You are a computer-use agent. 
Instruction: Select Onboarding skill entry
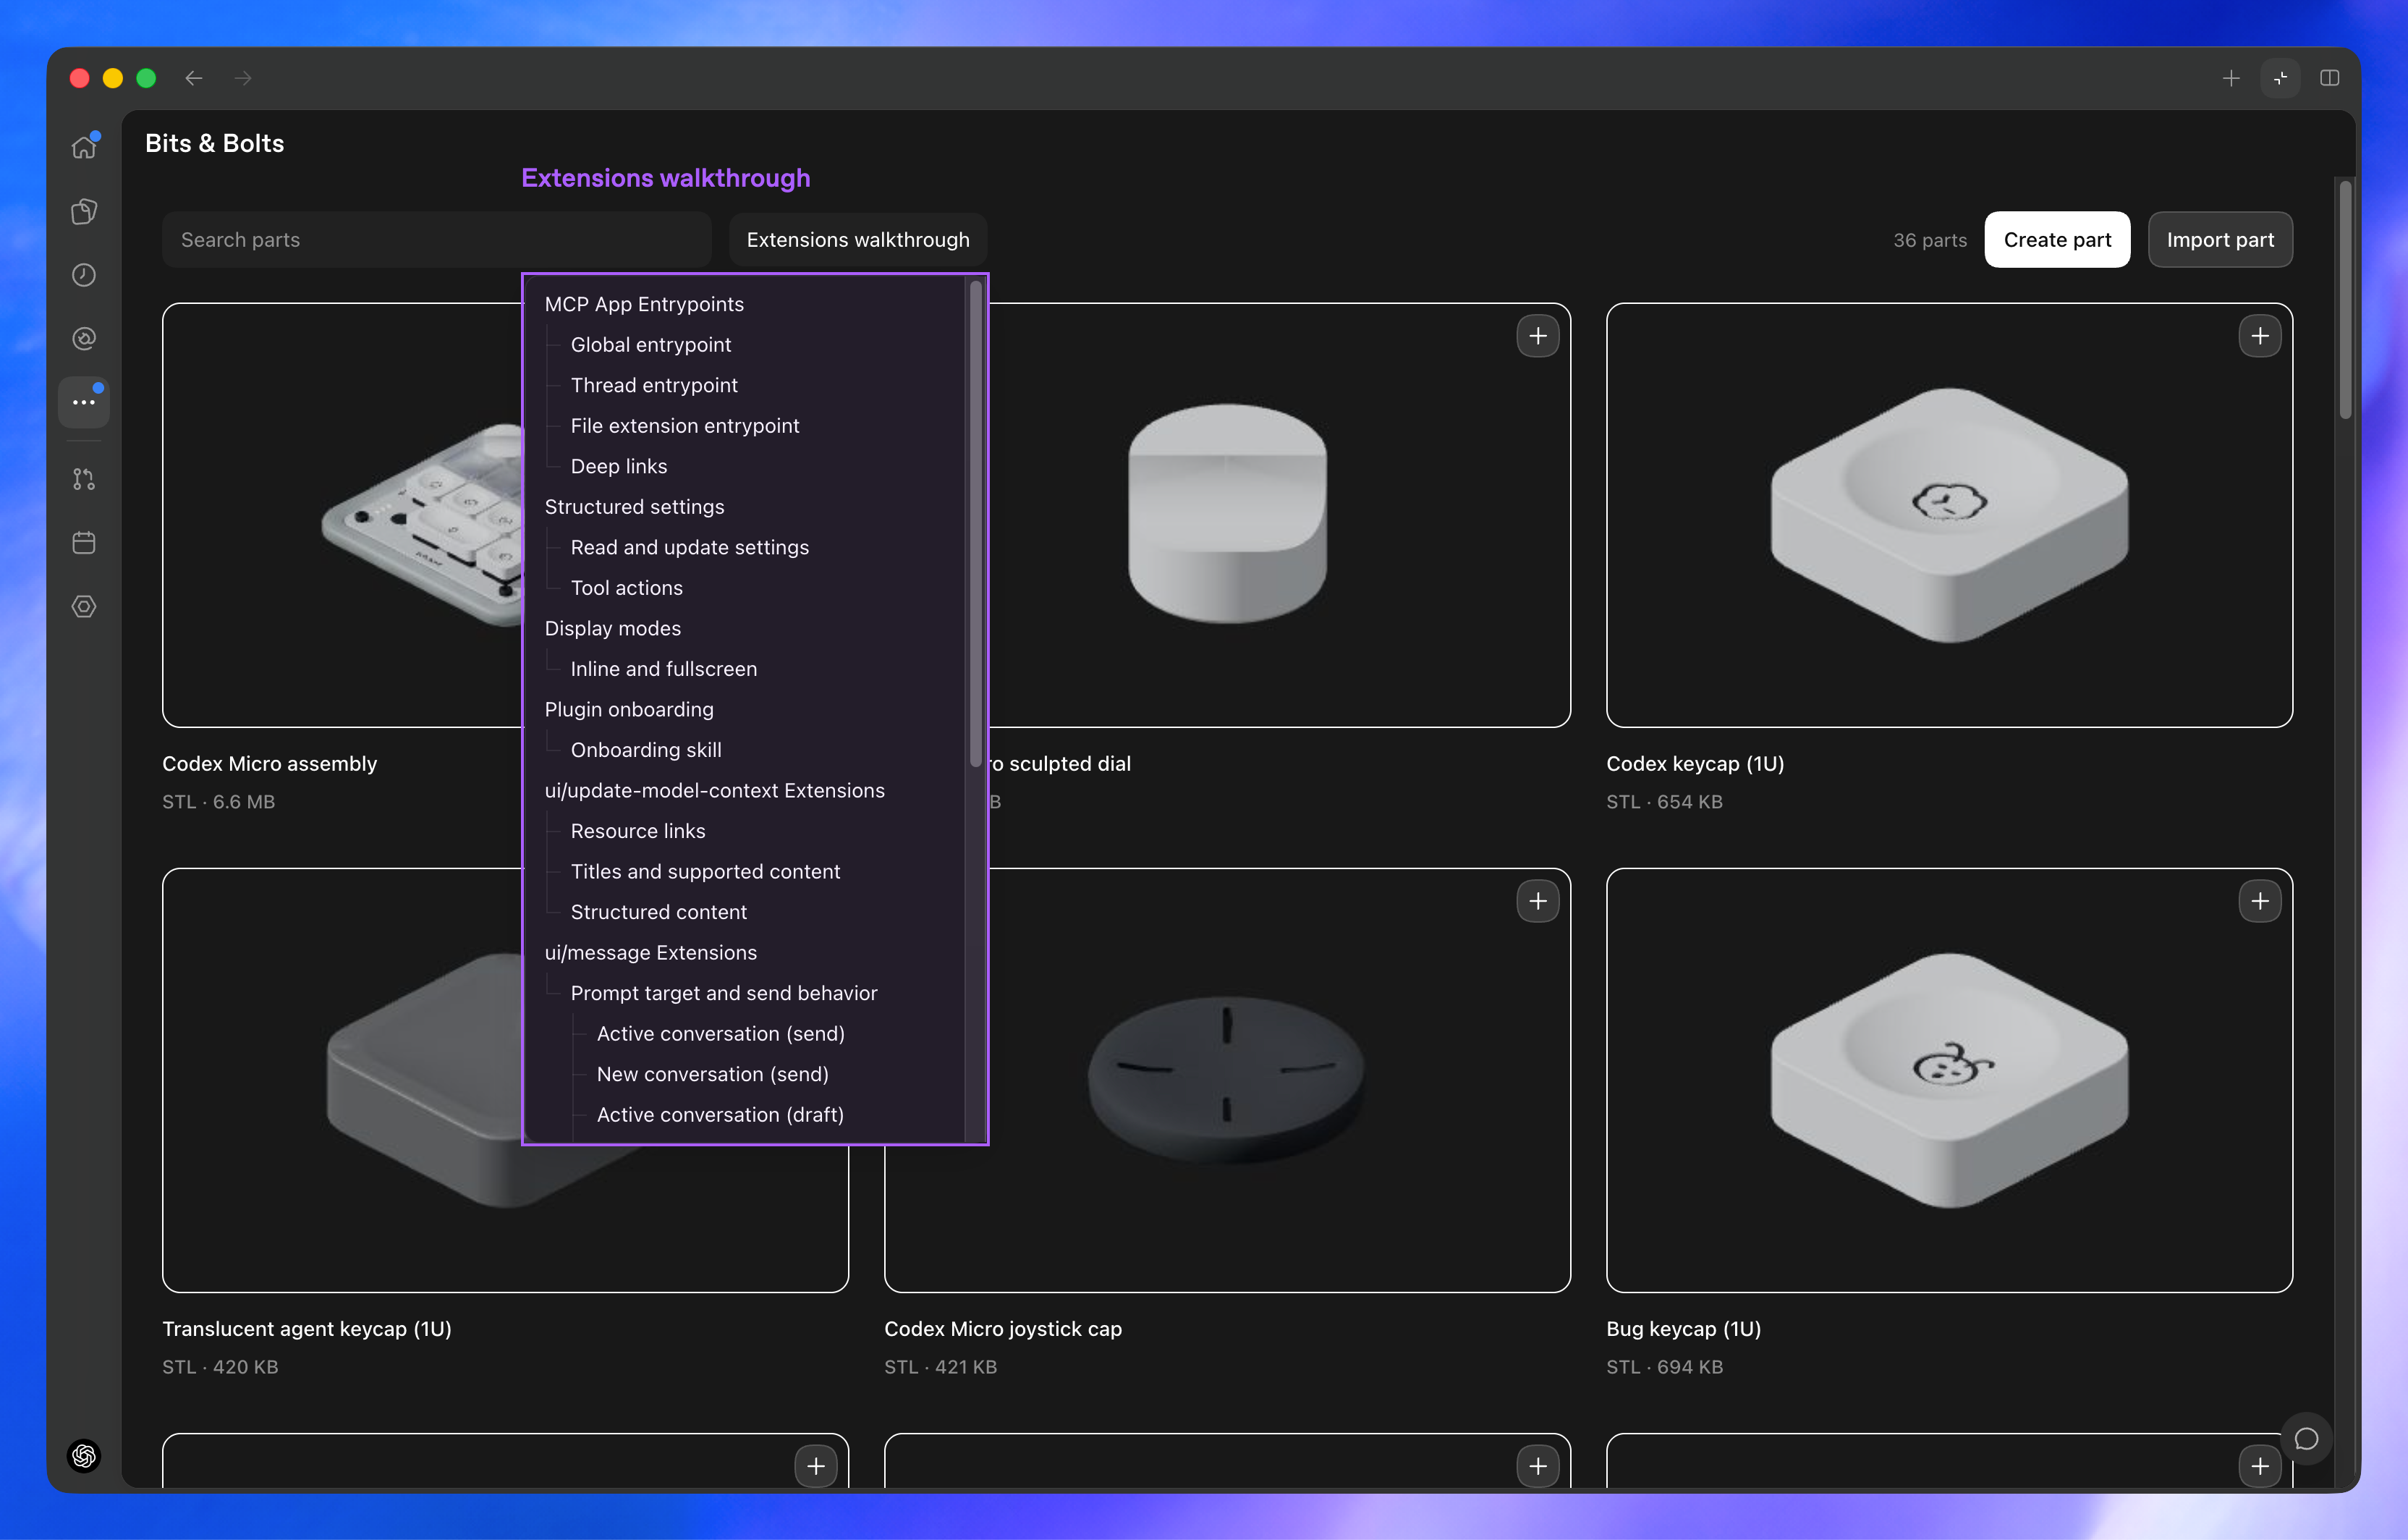click(x=646, y=750)
